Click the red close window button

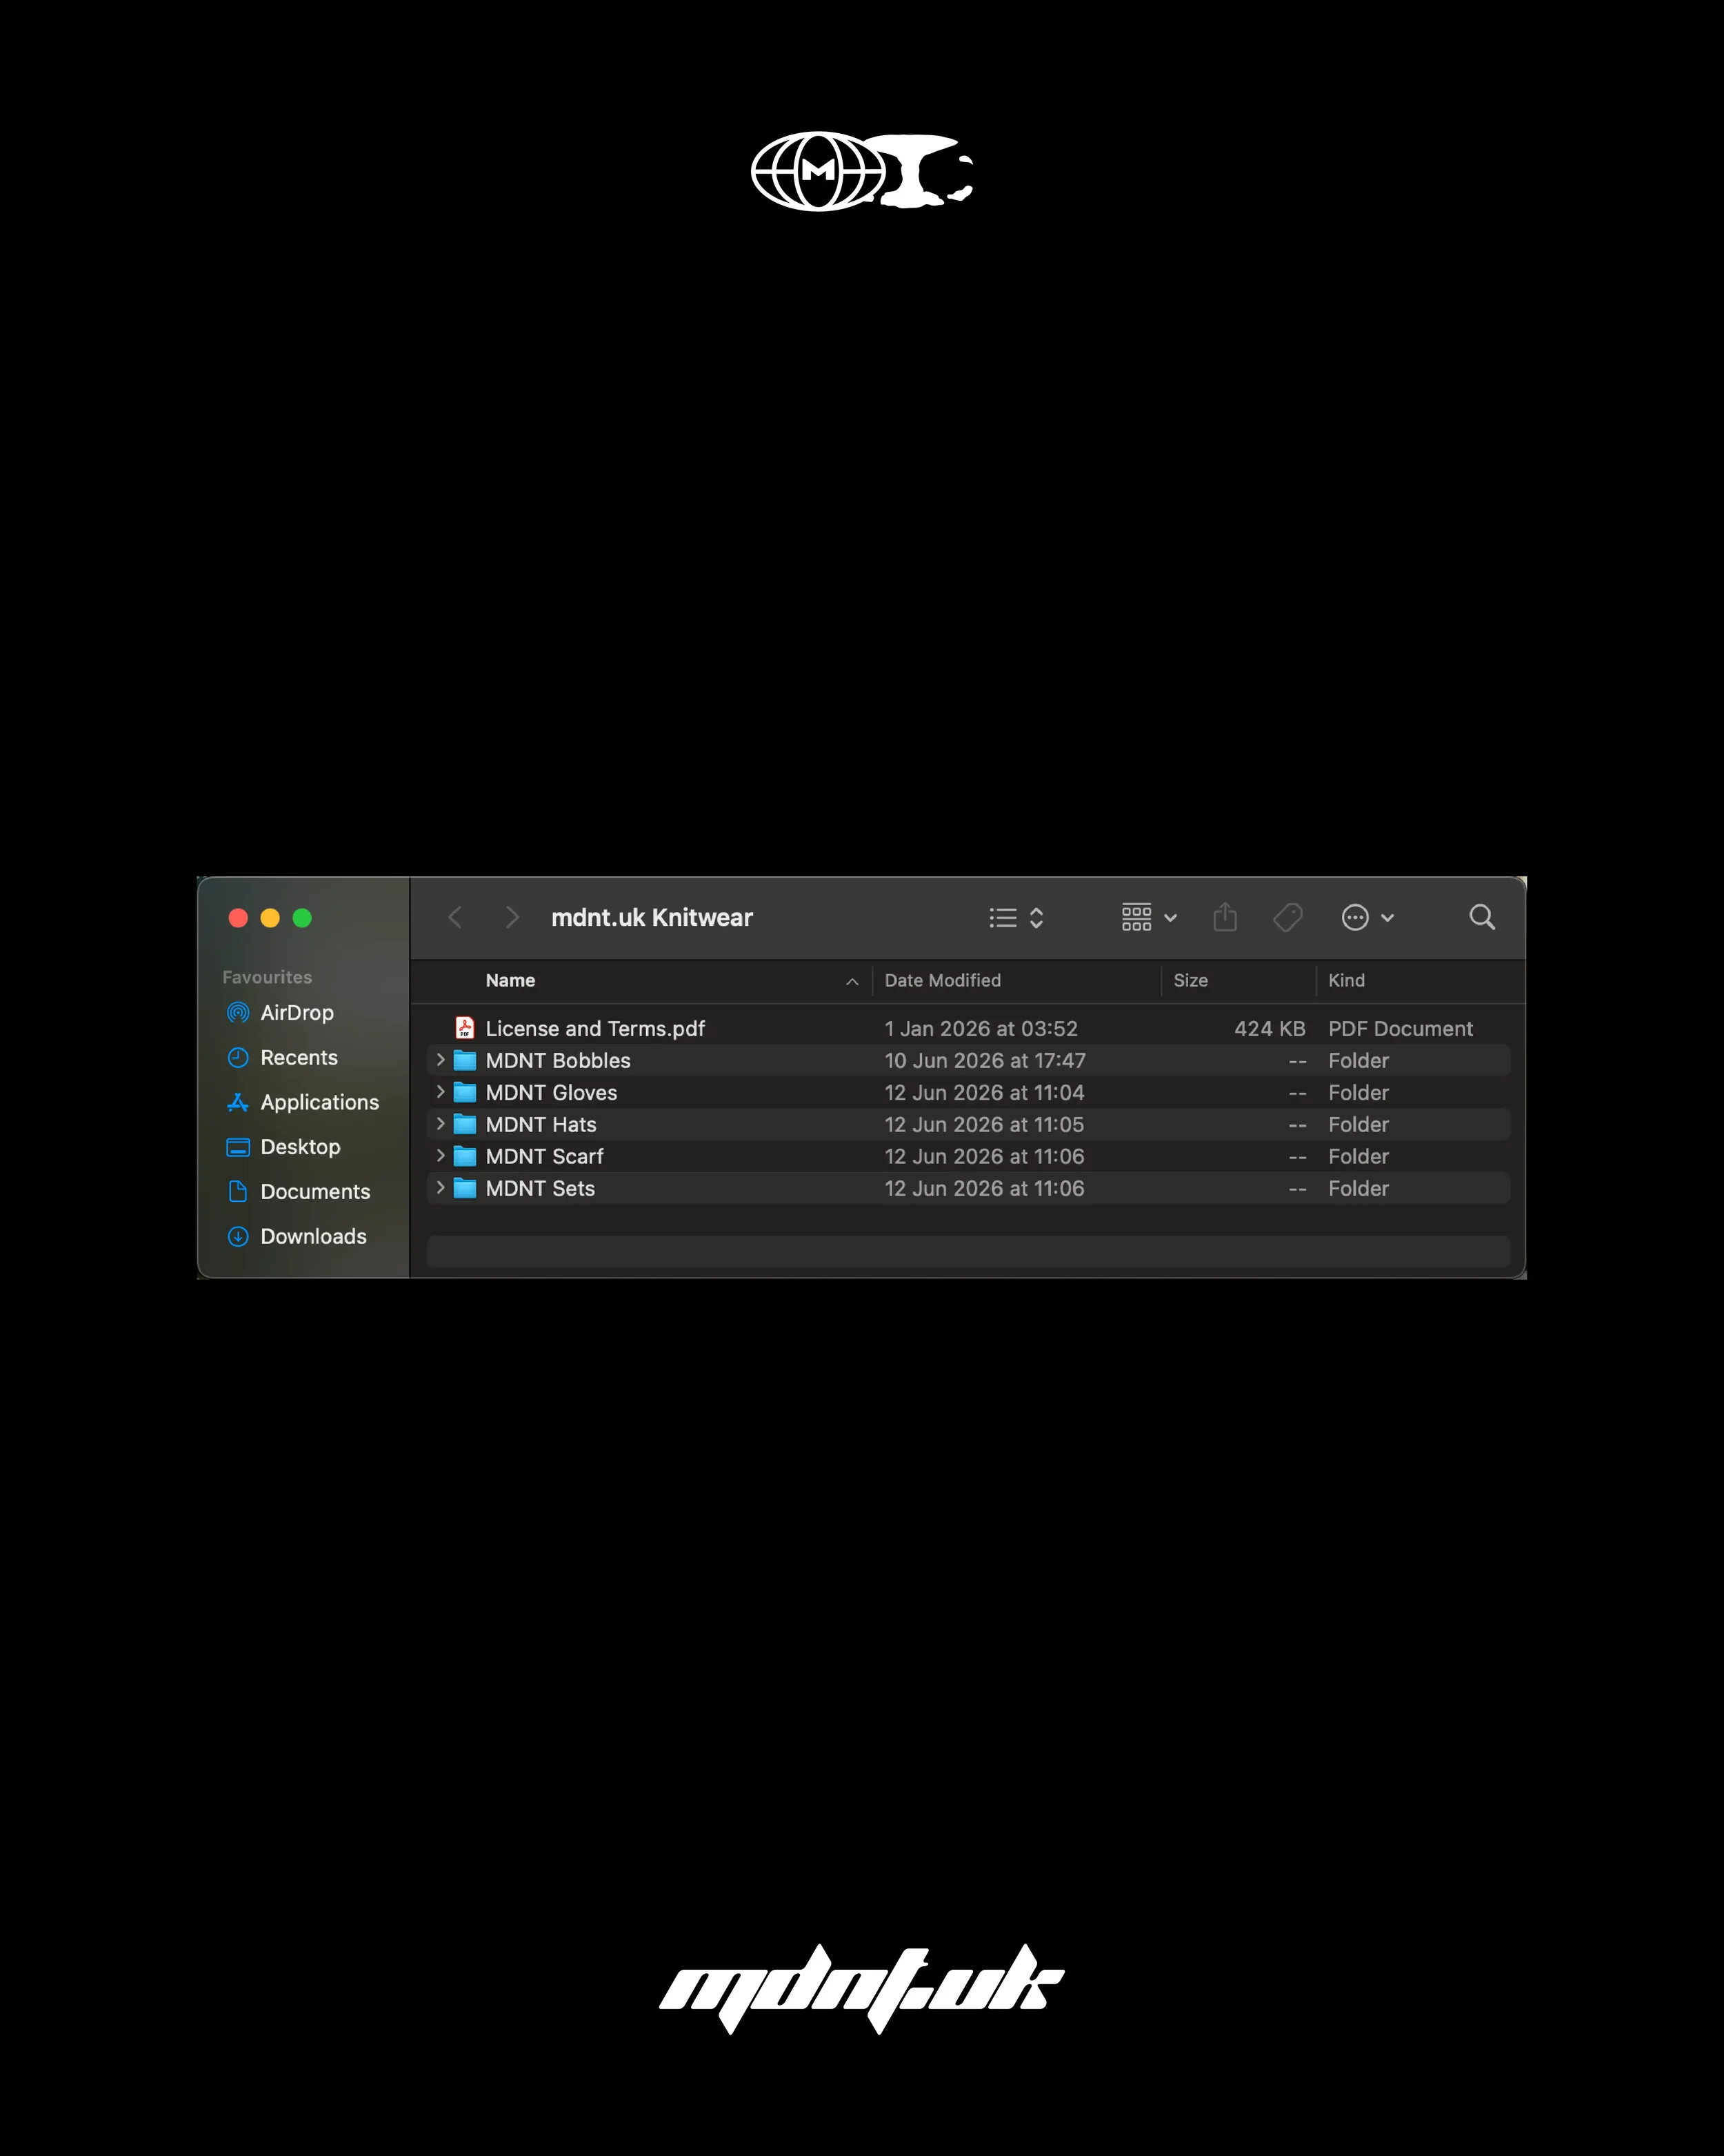tap(238, 918)
